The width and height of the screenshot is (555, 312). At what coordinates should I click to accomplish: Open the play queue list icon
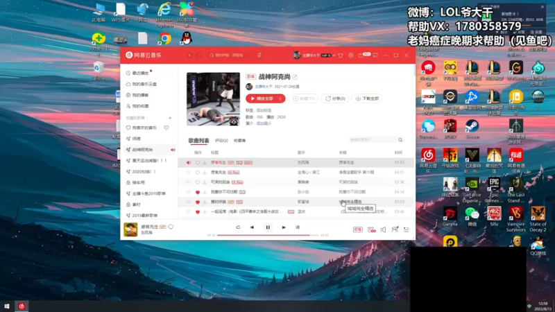(407, 229)
